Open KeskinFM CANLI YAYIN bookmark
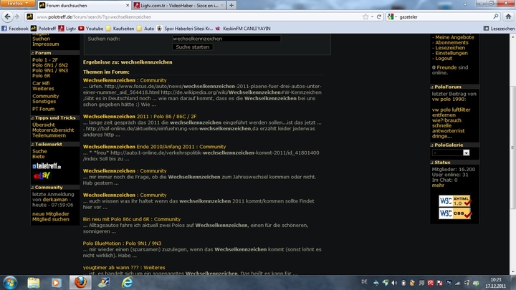This screenshot has height=290, width=516. pos(243,29)
